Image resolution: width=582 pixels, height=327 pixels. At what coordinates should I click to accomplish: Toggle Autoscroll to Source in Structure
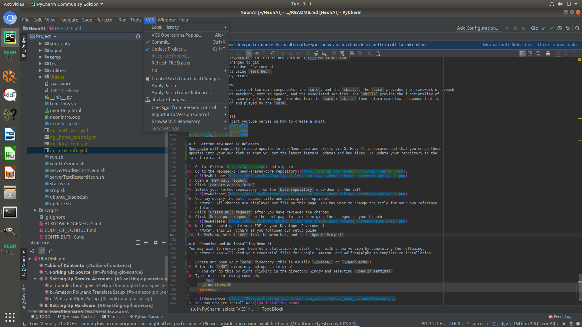pyautogui.click(x=42, y=251)
